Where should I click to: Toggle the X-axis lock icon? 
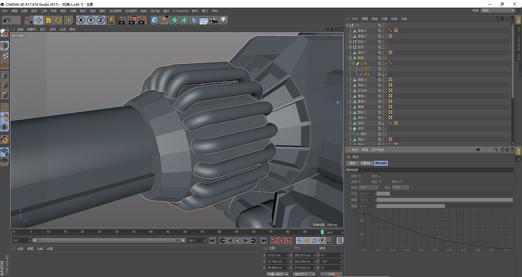[x=81, y=20]
